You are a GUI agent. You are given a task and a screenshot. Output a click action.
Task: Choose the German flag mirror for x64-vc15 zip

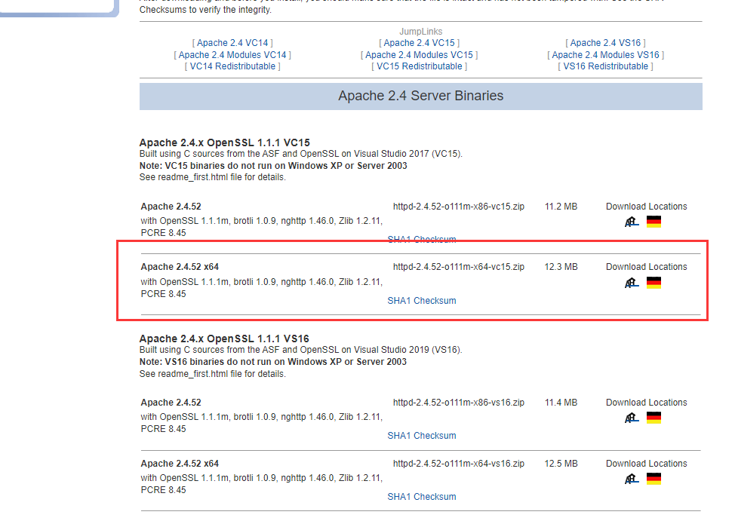coord(654,283)
